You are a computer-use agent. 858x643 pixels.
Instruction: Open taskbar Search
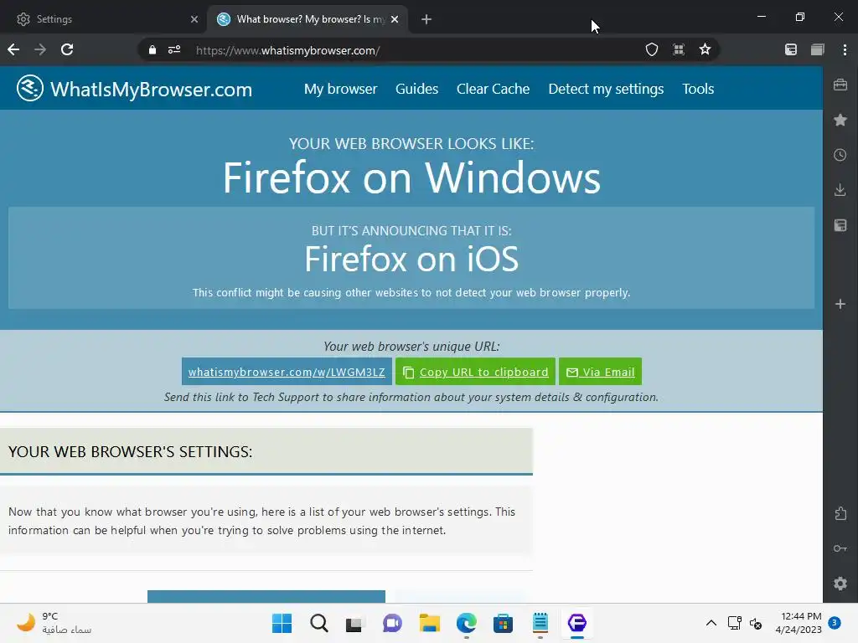tap(319, 623)
